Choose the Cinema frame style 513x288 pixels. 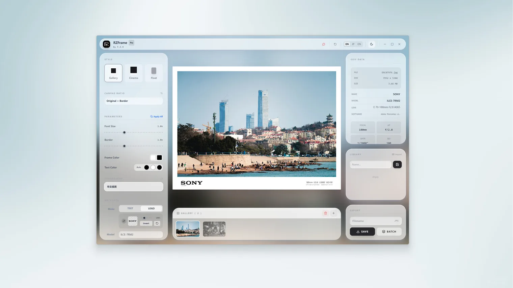pyautogui.click(x=134, y=73)
